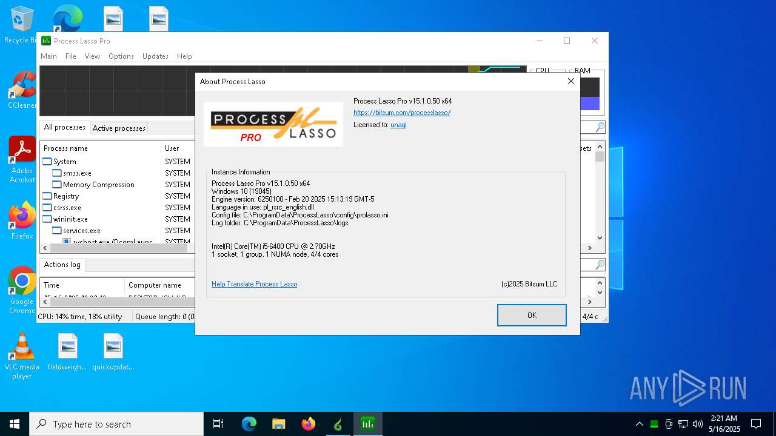Click the process list vertical scrollbar down arrow

pyautogui.click(x=600, y=238)
